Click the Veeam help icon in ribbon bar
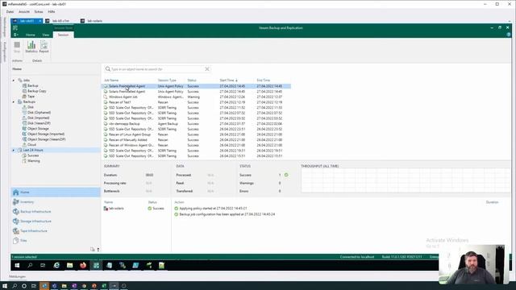516x290 pixels. (x=509, y=35)
